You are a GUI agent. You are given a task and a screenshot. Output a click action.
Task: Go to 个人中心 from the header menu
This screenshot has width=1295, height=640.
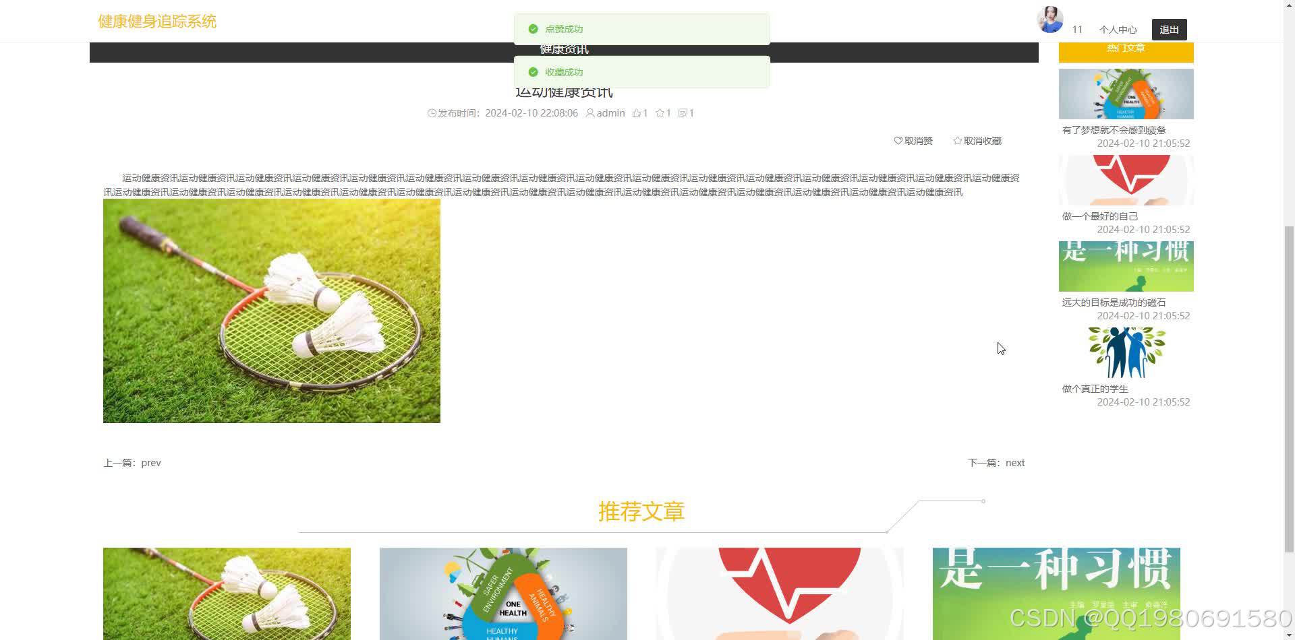(x=1118, y=29)
